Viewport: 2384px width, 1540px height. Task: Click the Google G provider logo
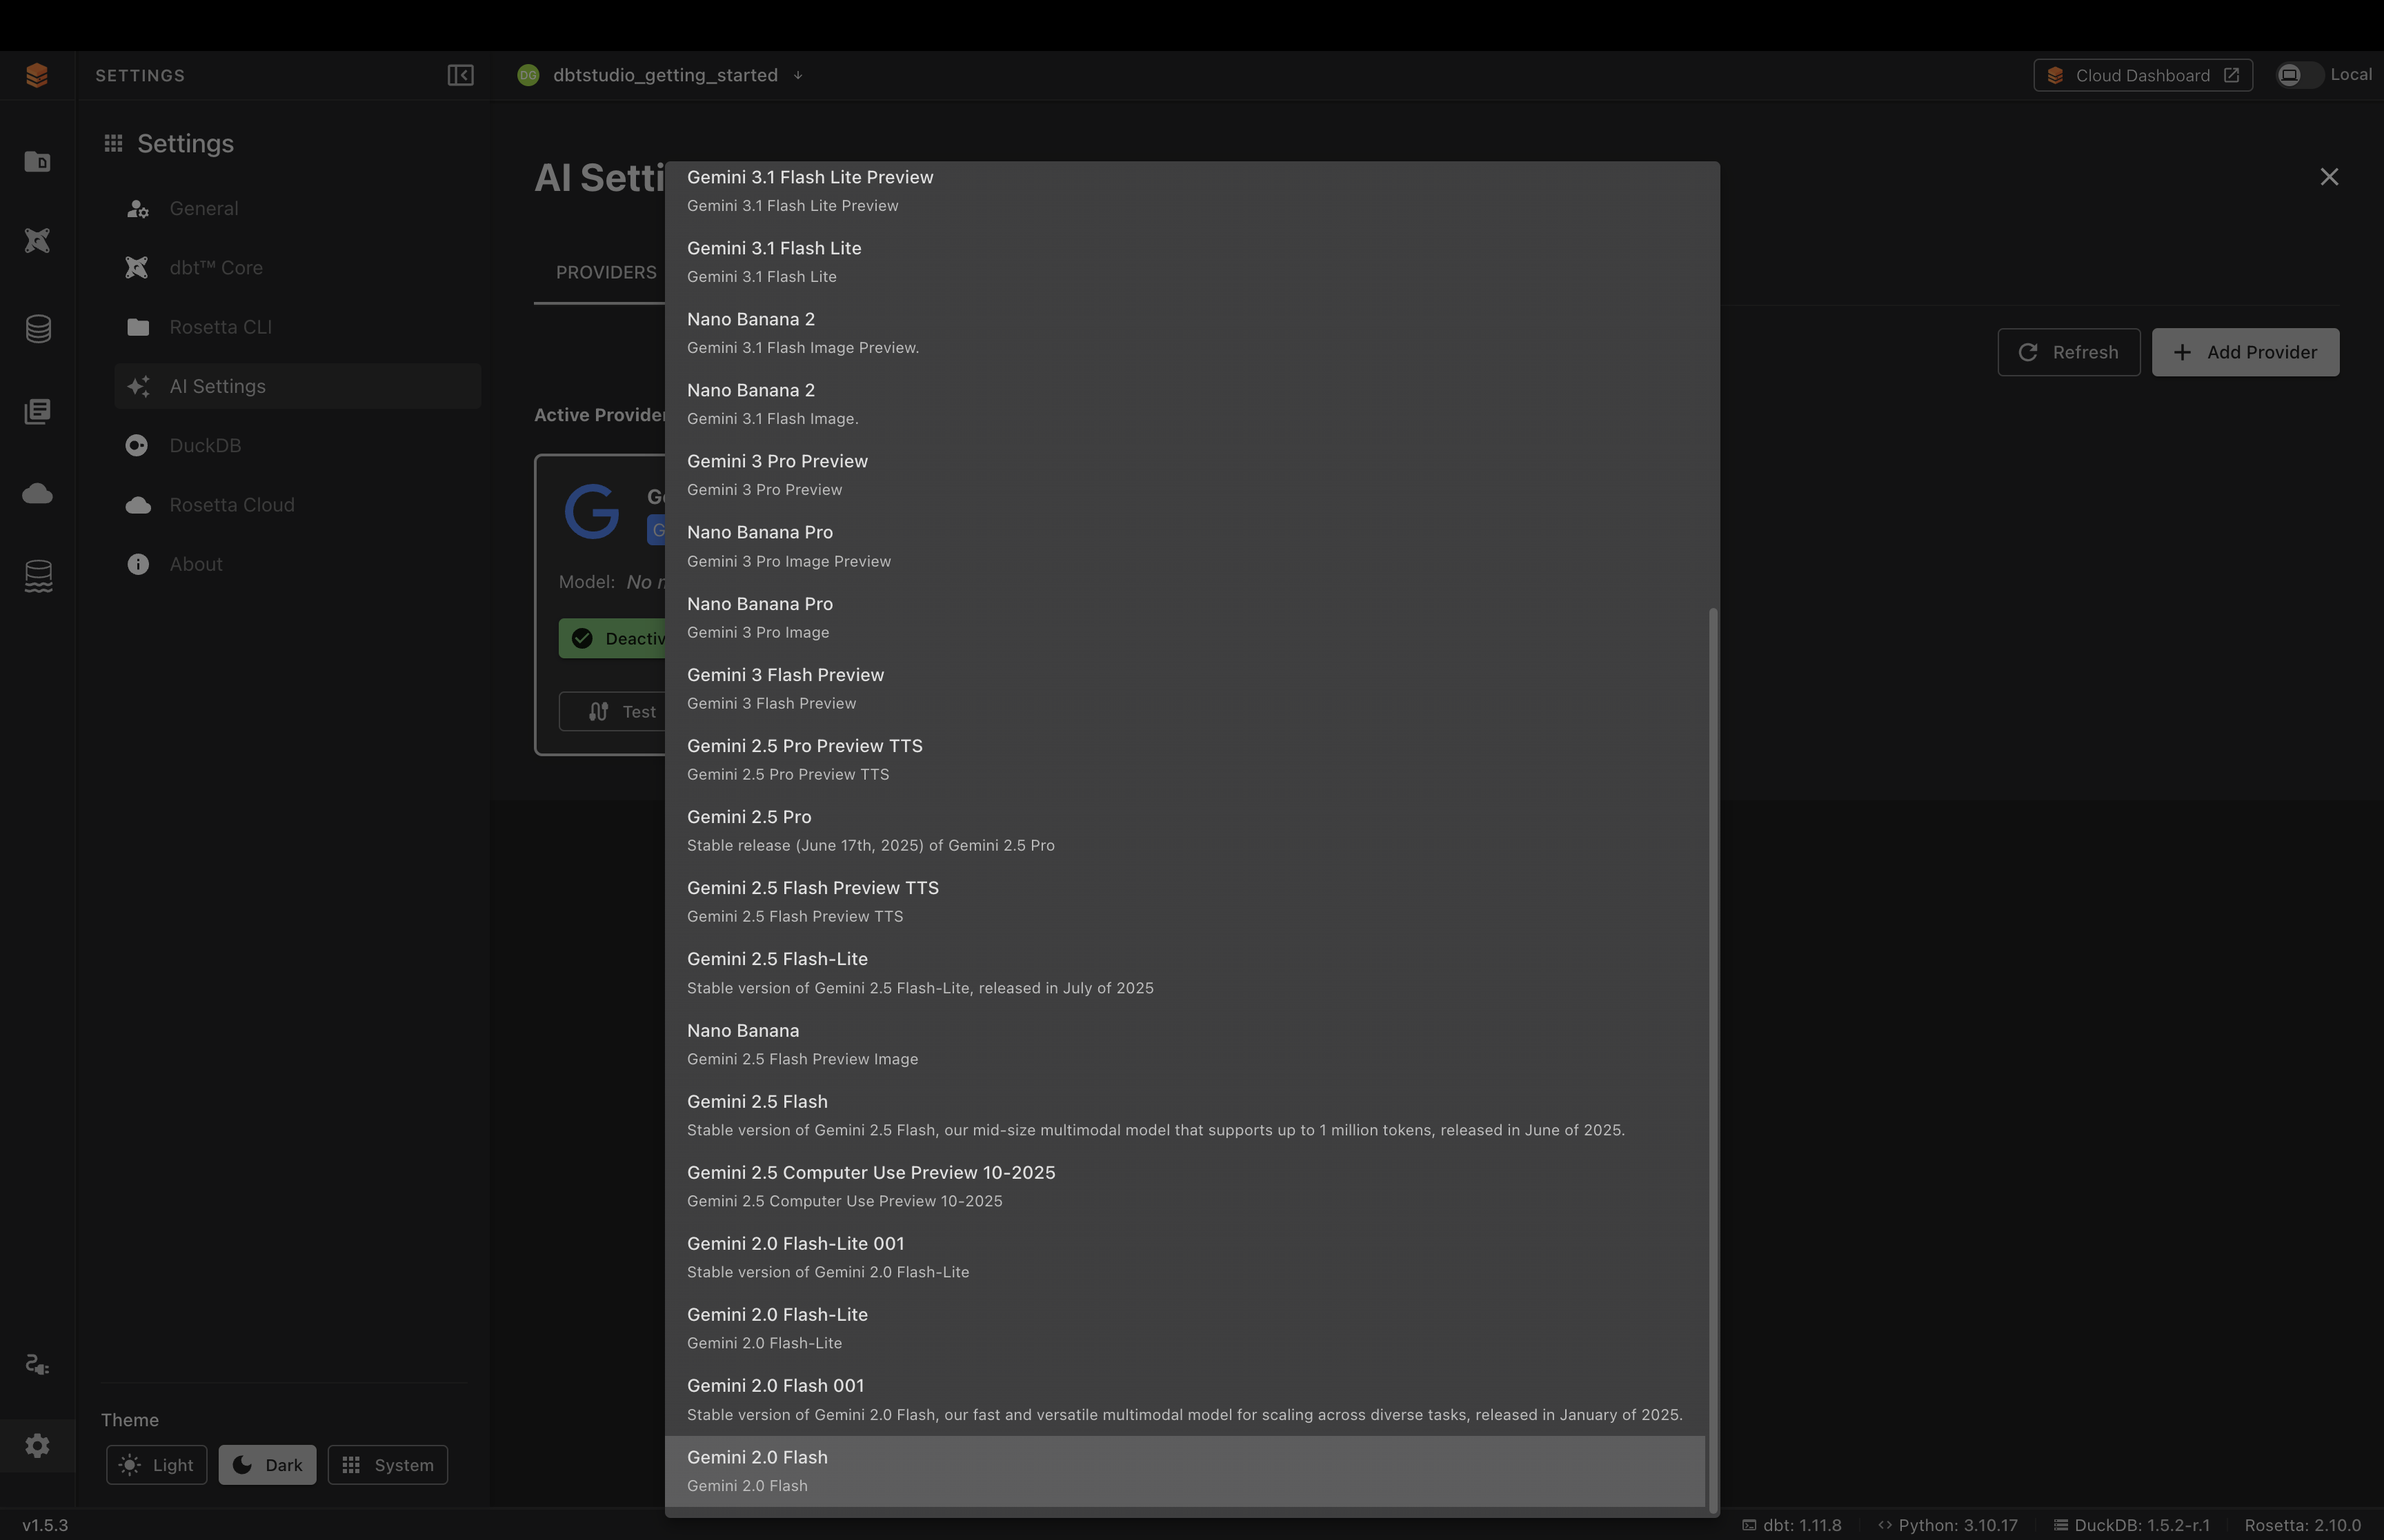click(x=593, y=512)
